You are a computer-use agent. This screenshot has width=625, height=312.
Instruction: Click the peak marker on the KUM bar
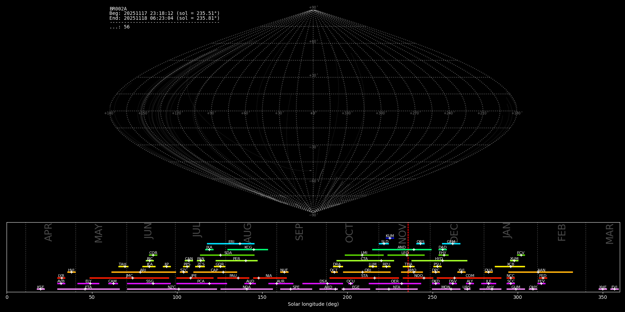click(390, 238)
